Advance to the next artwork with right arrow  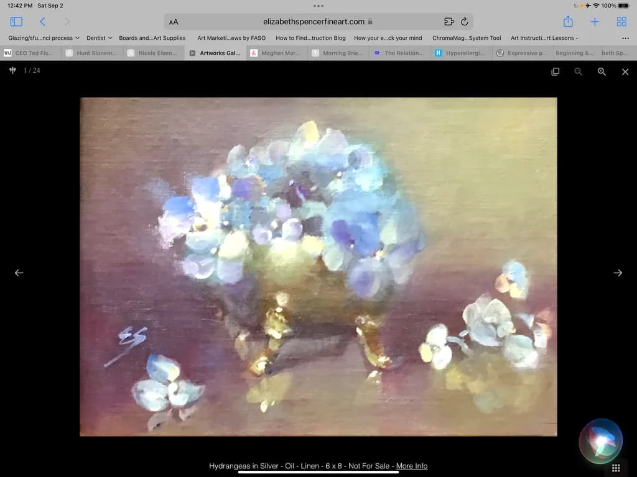(618, 273)
